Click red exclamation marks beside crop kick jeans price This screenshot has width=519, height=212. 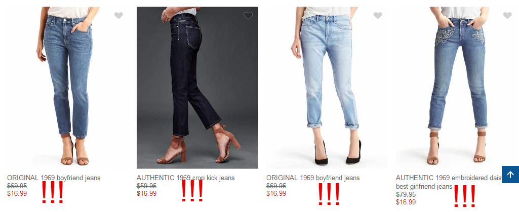coord(192,190)
